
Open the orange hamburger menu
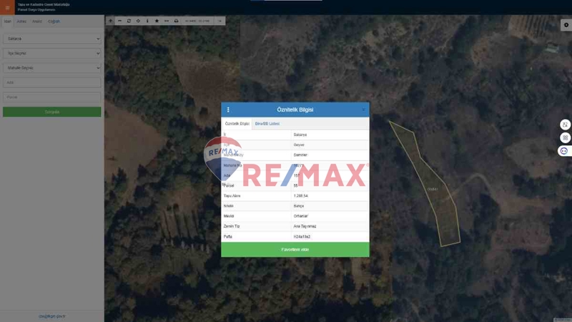click(x=7, y=7)
